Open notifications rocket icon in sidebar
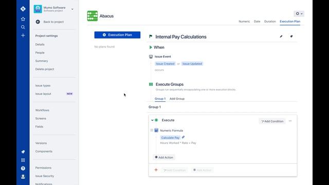The image size is (329, 185). pyautogui.click(x=23, y=152)
